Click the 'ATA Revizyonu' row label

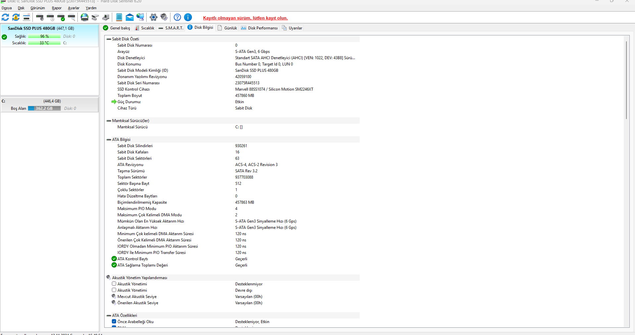(x=130, y=165)
